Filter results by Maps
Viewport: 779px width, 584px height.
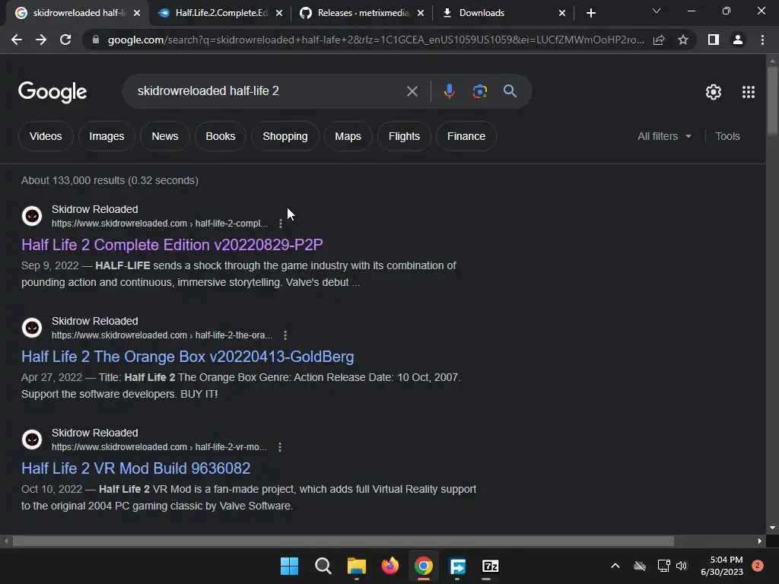(348, 136)
